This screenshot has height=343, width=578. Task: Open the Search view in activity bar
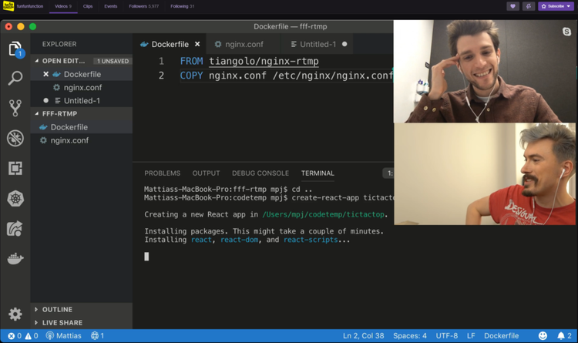(x=15, y=79)
